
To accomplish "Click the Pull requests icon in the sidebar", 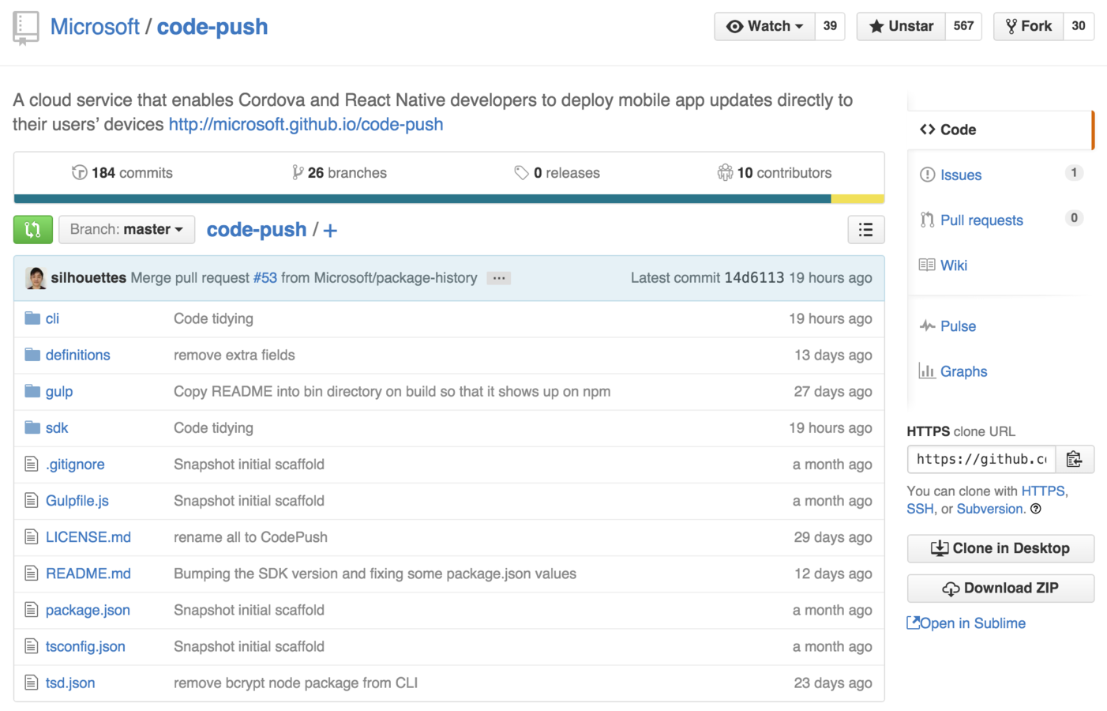I will coord(928,220).
